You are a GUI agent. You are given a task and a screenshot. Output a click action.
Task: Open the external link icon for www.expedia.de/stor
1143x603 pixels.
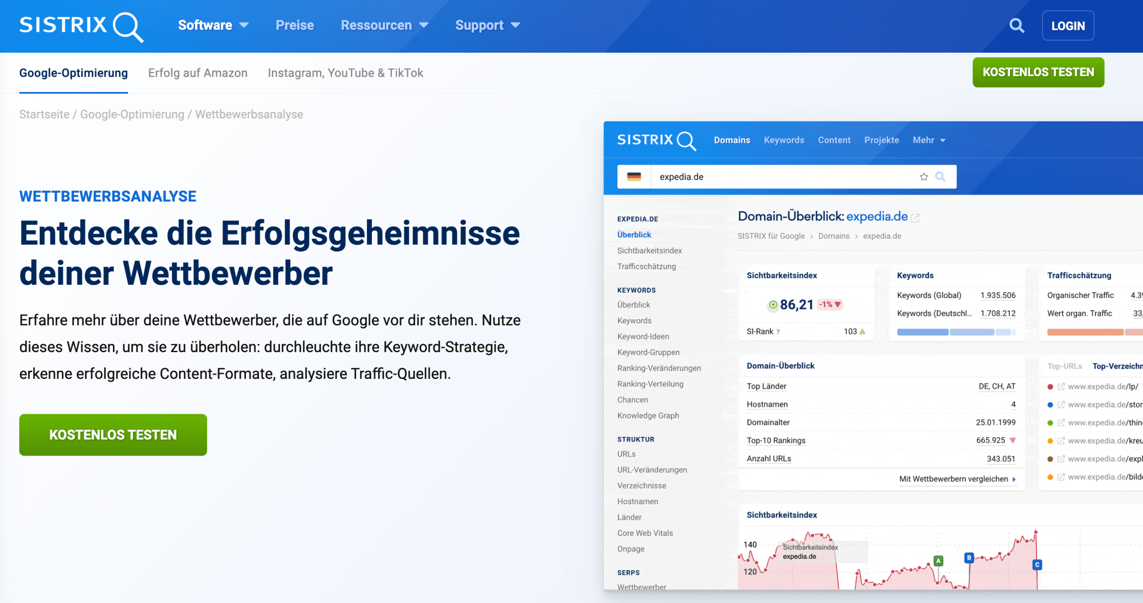pyautogui.click(x=1061, y=405)
